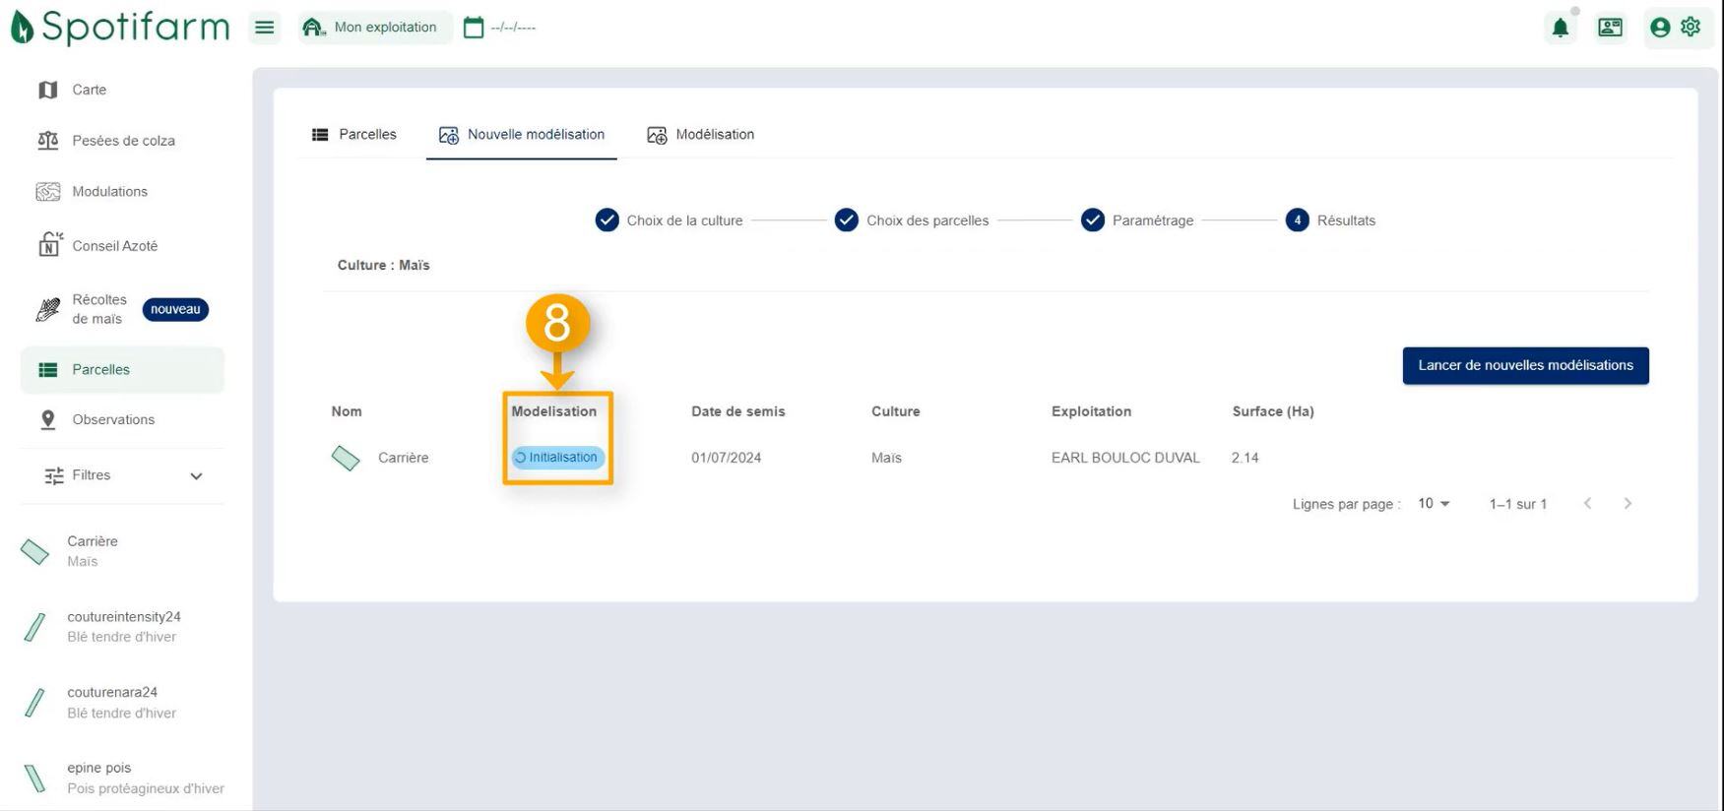
Task: Switch to the Modélisation tab
Action: [x=701, y=135]
